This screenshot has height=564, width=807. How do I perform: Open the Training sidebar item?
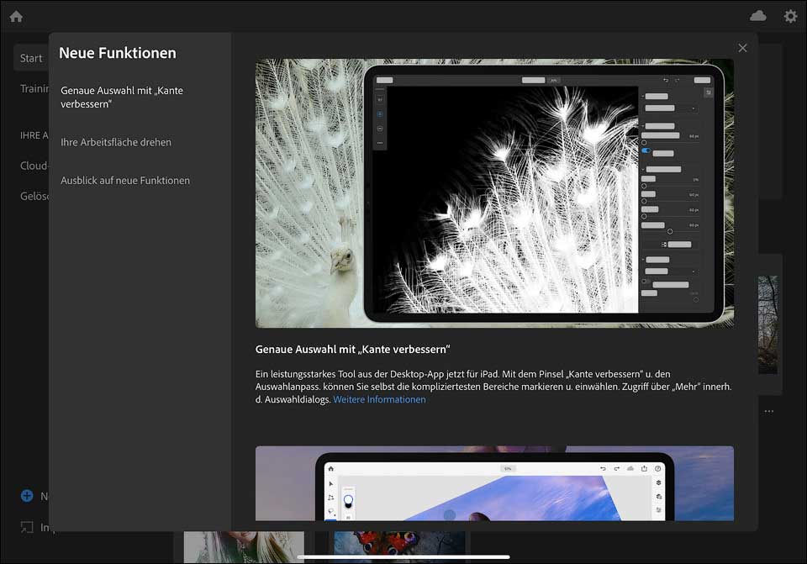34,88
